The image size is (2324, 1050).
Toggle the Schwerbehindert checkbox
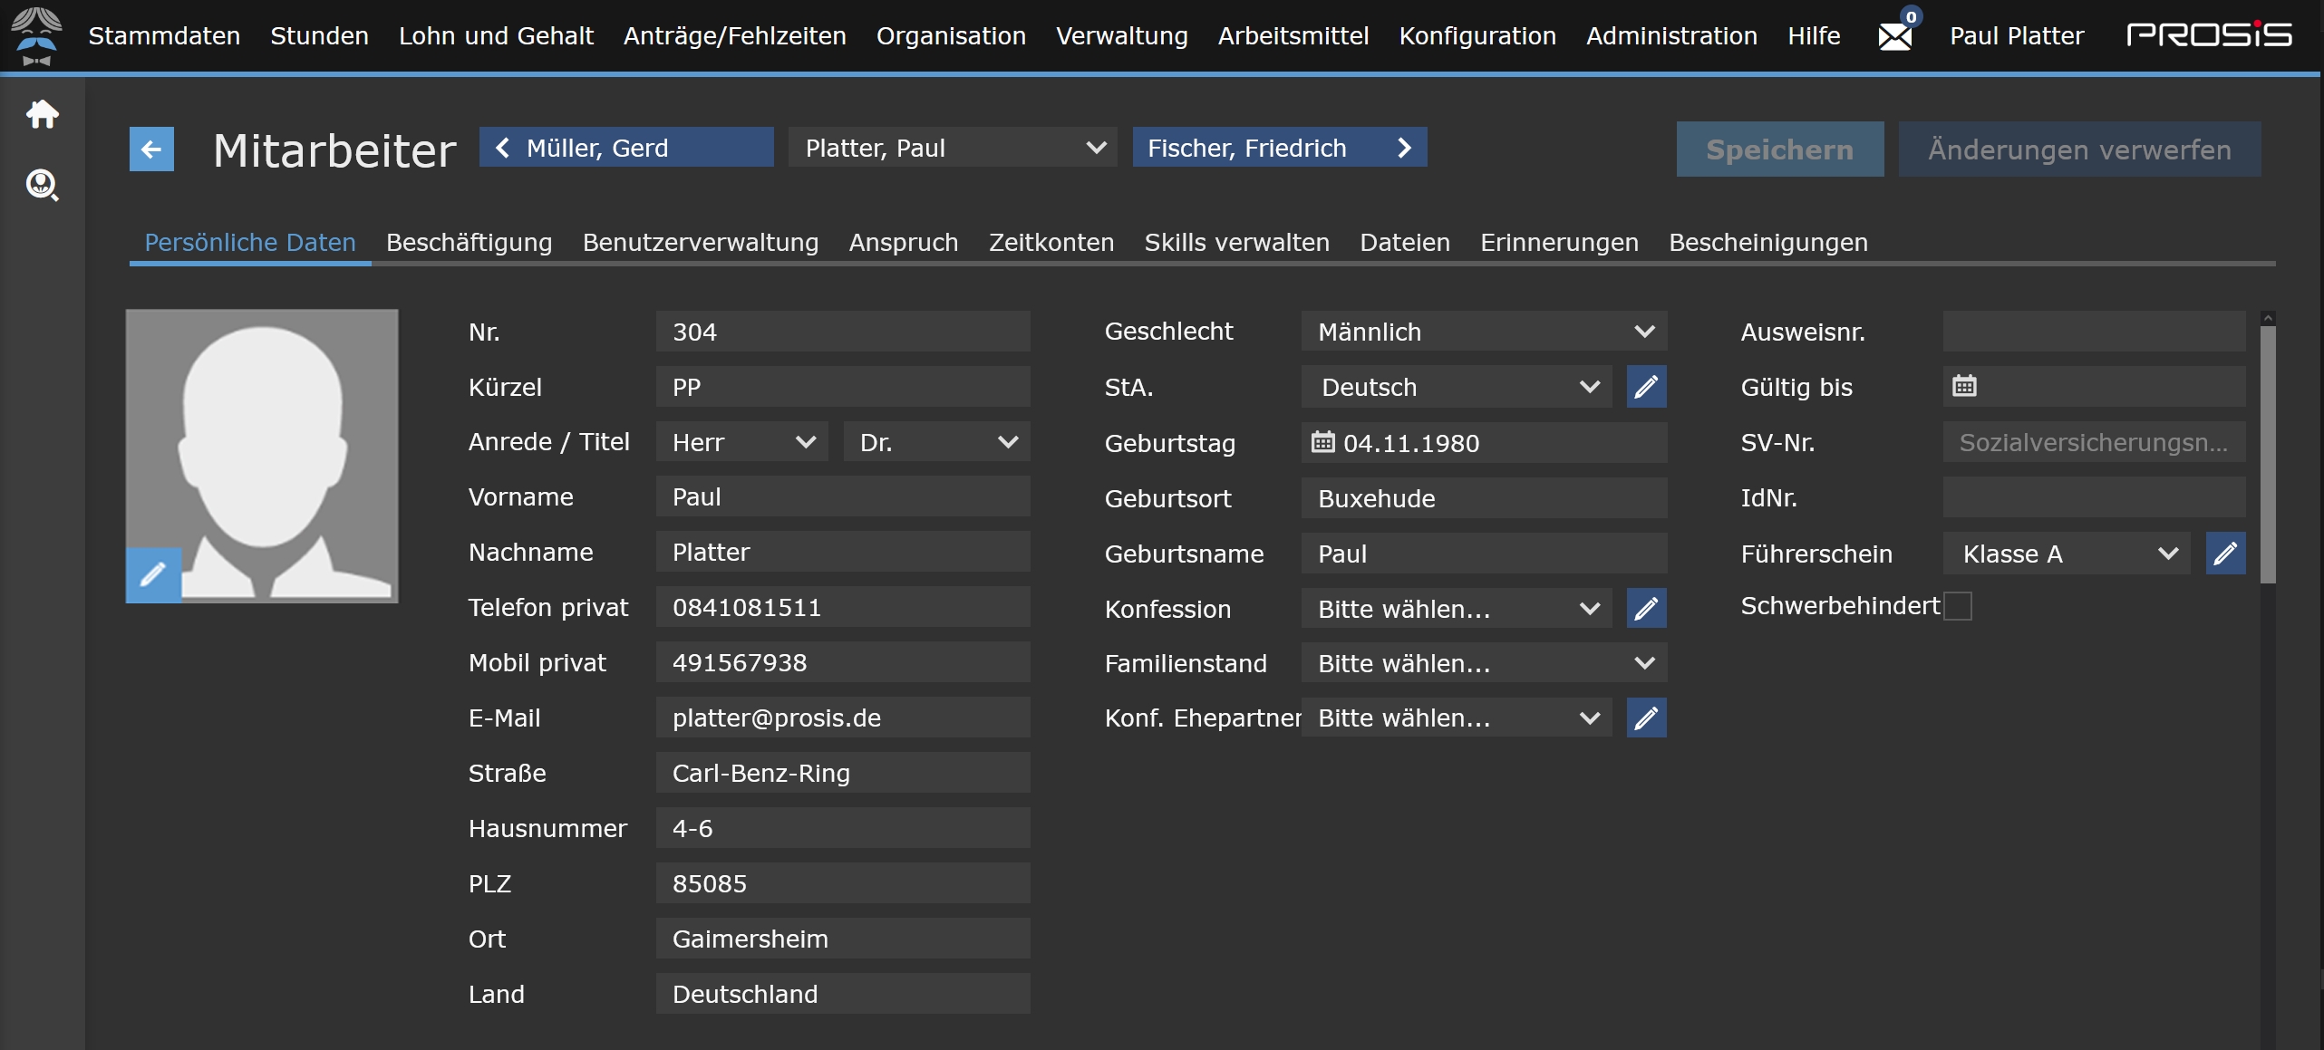(1958, 606)
